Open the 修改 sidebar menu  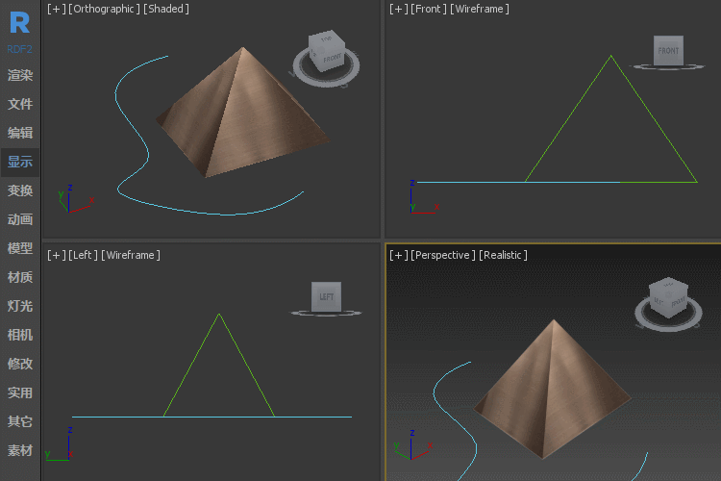[x=20, y=364]
